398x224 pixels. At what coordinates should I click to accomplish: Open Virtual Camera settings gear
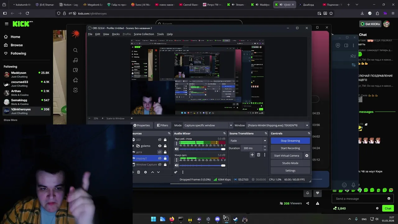point(307,156)
